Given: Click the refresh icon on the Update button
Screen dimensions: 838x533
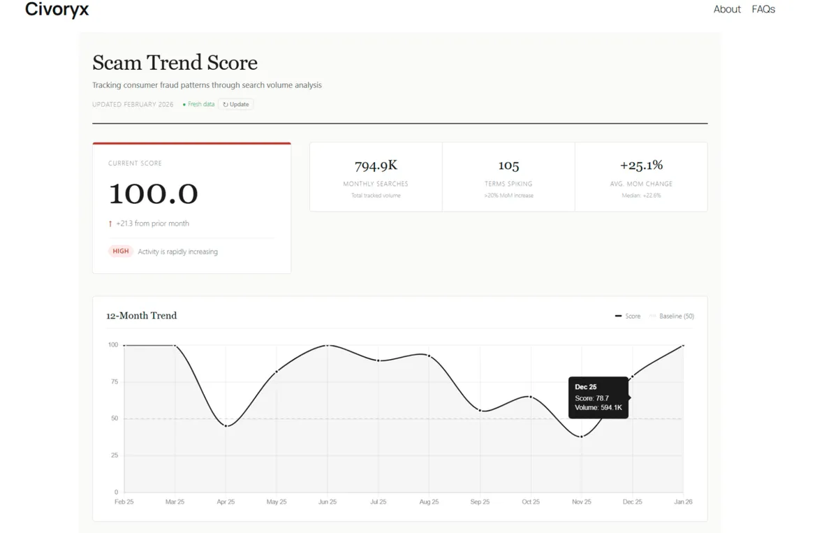Looking at the screenshot, I should point(226,103).
